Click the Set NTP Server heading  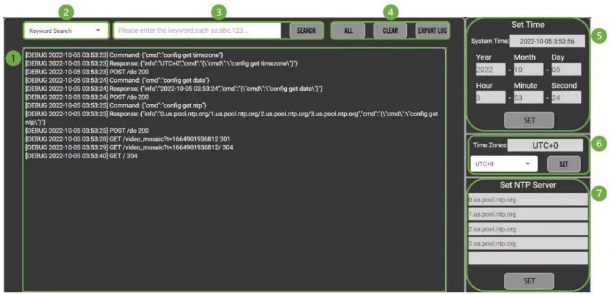[528, 185]
